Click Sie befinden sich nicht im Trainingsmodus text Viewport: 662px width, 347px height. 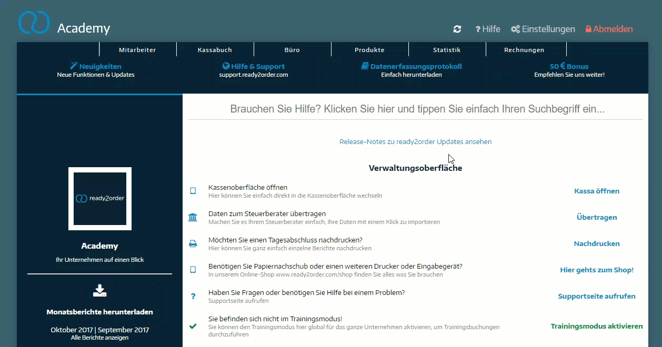coord(275,319)
